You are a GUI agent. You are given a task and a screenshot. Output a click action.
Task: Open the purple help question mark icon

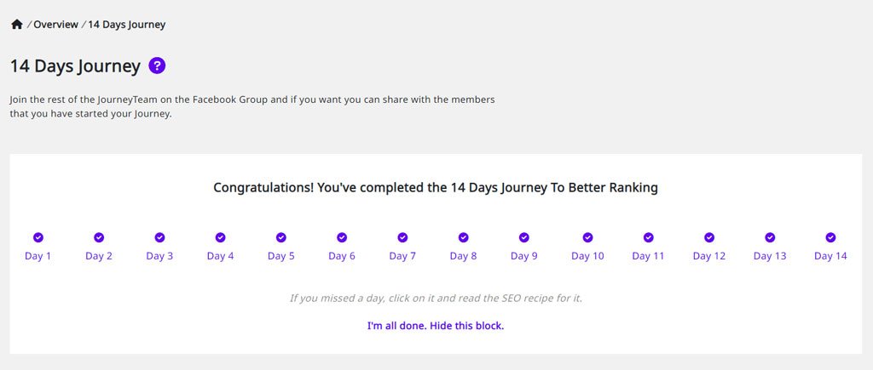coord(157,66)
